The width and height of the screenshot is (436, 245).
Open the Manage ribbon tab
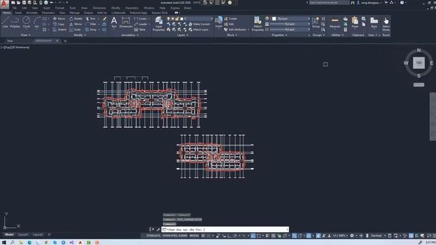point(74,12)
